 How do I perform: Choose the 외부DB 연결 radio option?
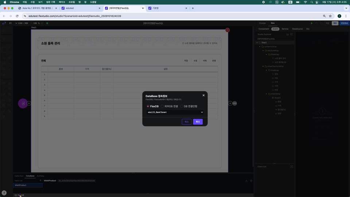pos(170,106)
